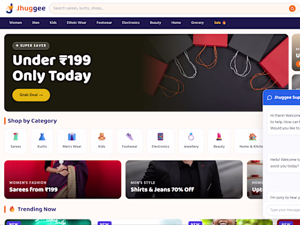Screen dimensions: 300x225
Task: Go to Ethnic Wear in navigation
Action: [77, 23]
